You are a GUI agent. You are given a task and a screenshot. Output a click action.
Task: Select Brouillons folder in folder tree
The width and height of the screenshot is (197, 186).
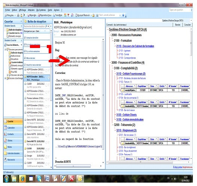(x=13, y=59)
